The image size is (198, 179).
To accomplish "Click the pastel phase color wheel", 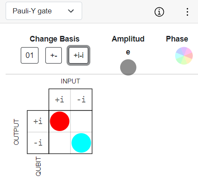I will point(184,56).
